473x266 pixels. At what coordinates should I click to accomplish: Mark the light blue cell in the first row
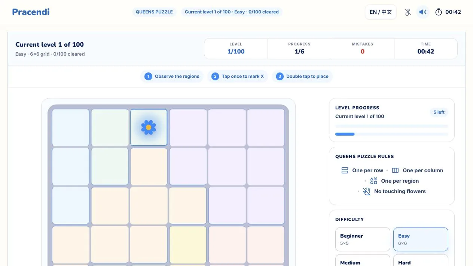[x=71, y=127]
